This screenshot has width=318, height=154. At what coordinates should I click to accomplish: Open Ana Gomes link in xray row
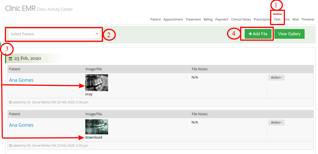click(21, 80)
